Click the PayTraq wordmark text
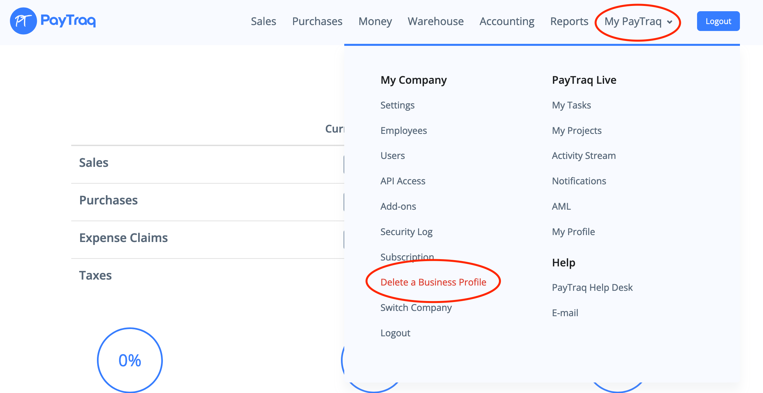Image resolution: width=763 pixels, height=393 pixels. (x=68, y=20)
